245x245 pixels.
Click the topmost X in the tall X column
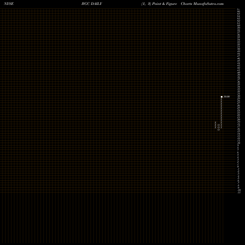coord(221,99)
